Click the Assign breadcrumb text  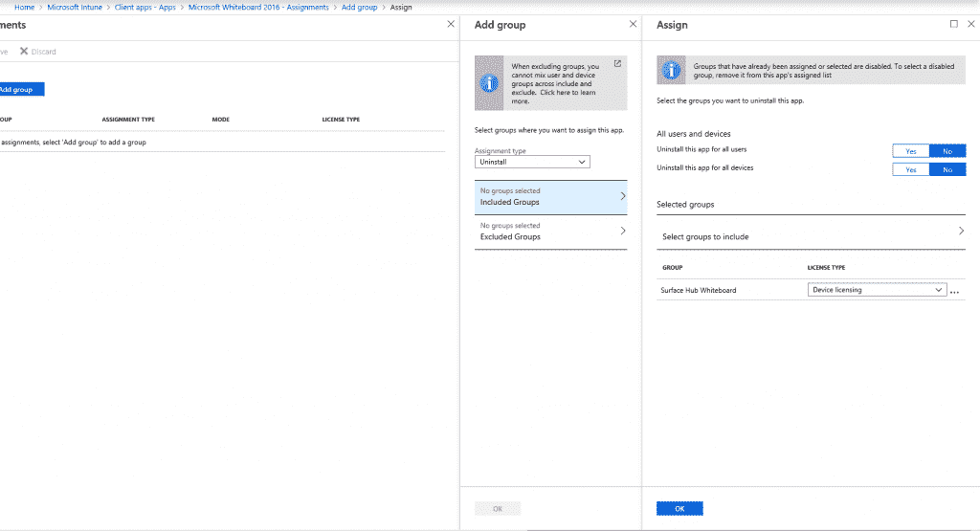coord(401,8)
